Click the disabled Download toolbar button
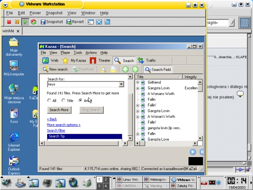Image resolution: width=253 pixels, height=190 pixels. (83, 69)
